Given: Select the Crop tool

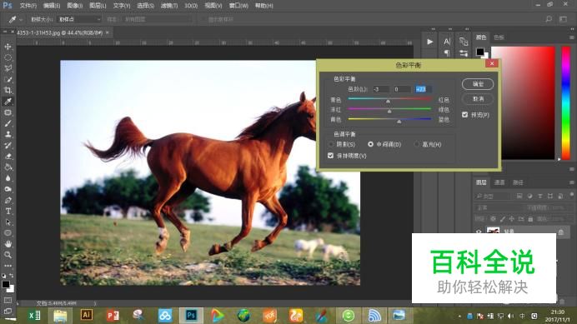Looking at the screenshot, I should click(x=8, y=90).
